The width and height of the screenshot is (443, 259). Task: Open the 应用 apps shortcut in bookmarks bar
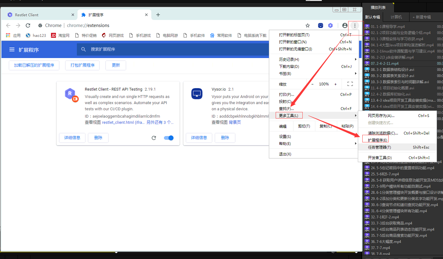click(x=13, y=35)
